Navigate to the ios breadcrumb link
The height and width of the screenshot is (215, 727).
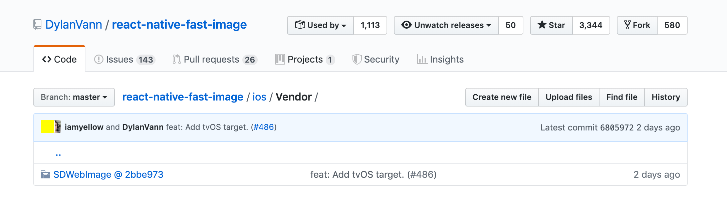[260, 97]
